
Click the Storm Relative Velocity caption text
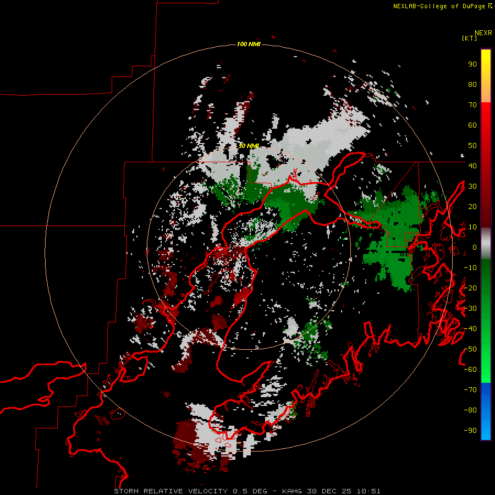click(247, 491)
